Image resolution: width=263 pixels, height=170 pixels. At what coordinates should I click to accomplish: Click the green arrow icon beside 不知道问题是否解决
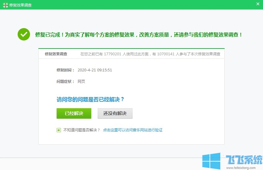pos(59,130)
